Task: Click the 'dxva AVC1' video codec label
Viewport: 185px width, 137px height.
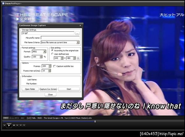Action: (x=14, y=118)
